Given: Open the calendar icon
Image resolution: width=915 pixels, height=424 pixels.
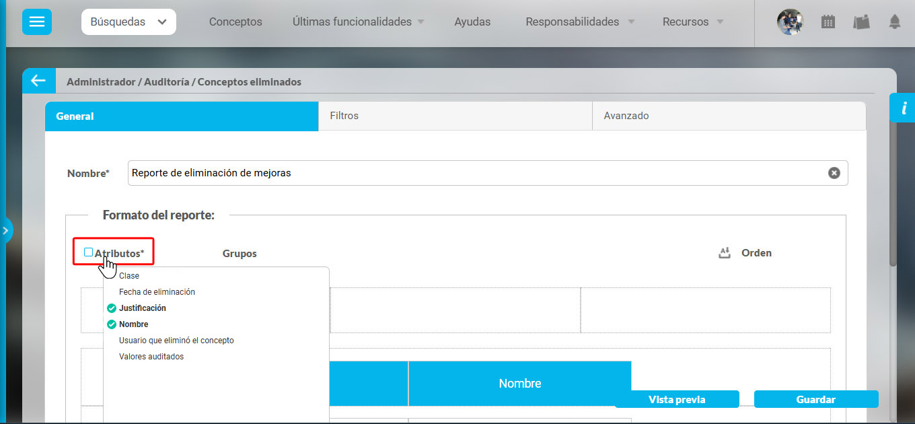Looking at the screenshot, I should pos(828,22).
